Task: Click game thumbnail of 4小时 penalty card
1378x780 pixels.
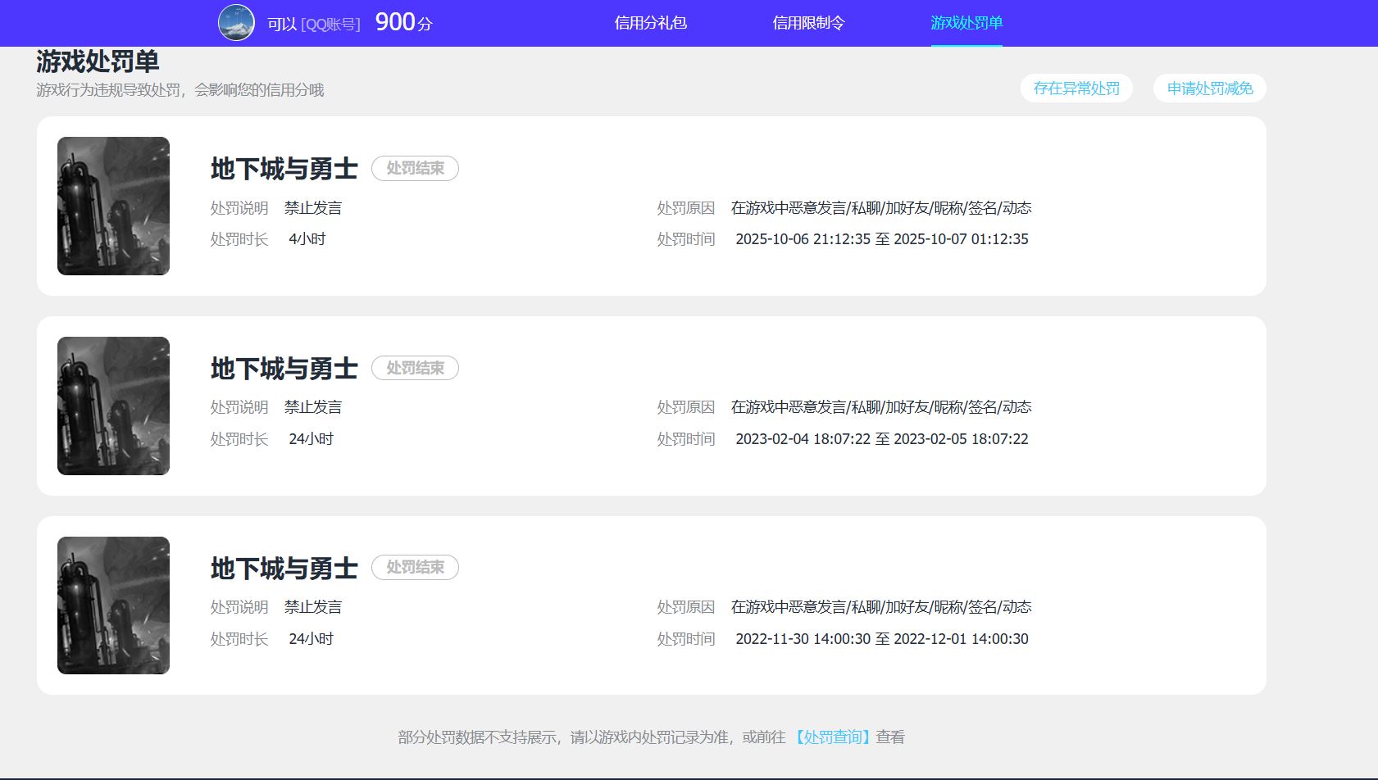Action: coord(113,206)
